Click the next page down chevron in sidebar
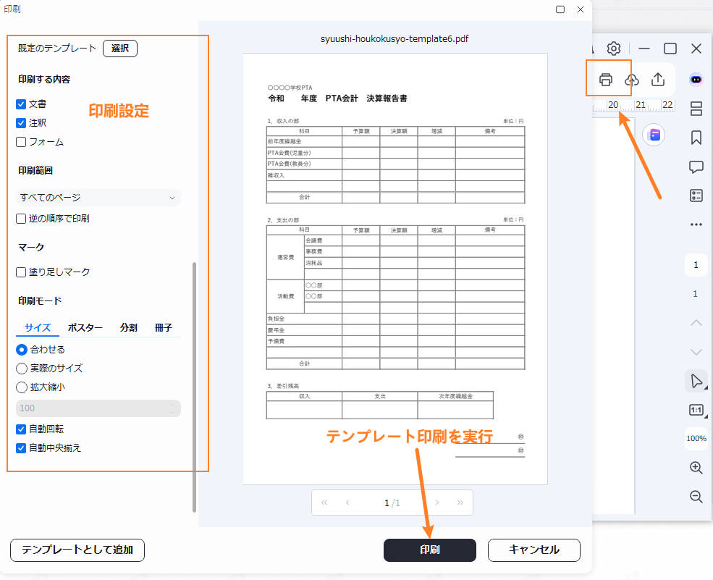Screen dimensions: 713x580 [696, 352]
